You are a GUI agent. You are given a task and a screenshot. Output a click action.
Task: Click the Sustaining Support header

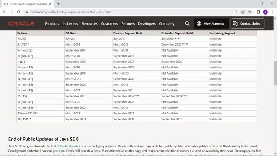pos(233,33)
